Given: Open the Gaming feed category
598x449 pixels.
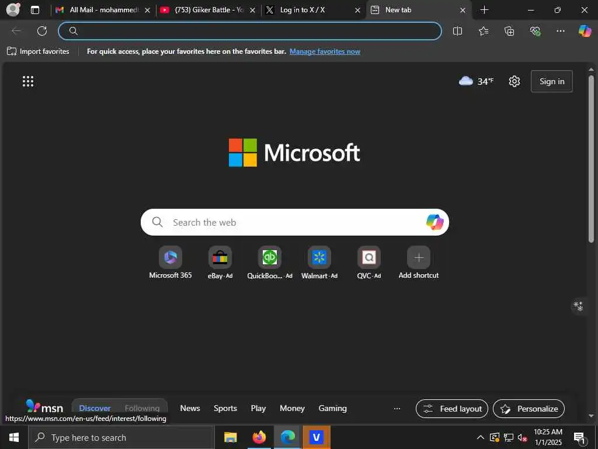Looking at the screenshot, I should point(332,408).
